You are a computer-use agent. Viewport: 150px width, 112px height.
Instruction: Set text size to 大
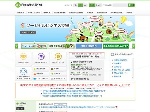(85, 5)
